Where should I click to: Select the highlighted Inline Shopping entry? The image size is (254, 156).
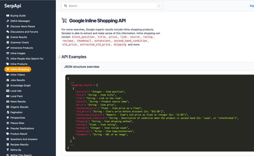[18, 69]
